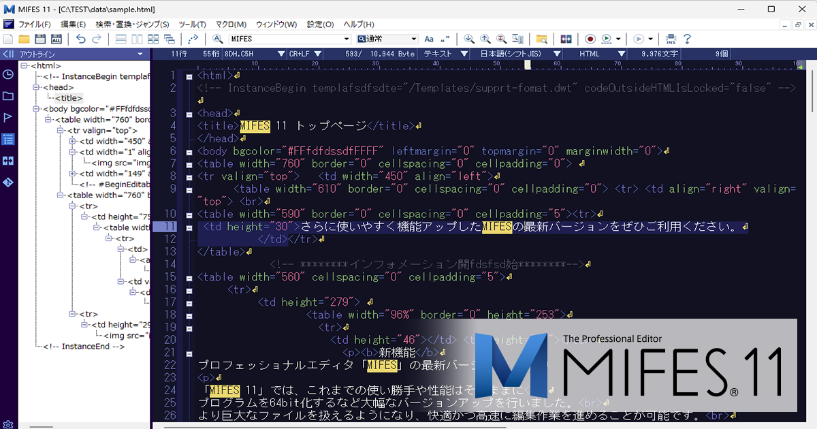
Task: Click in the MIFES search text field
Action: point(286,39)
